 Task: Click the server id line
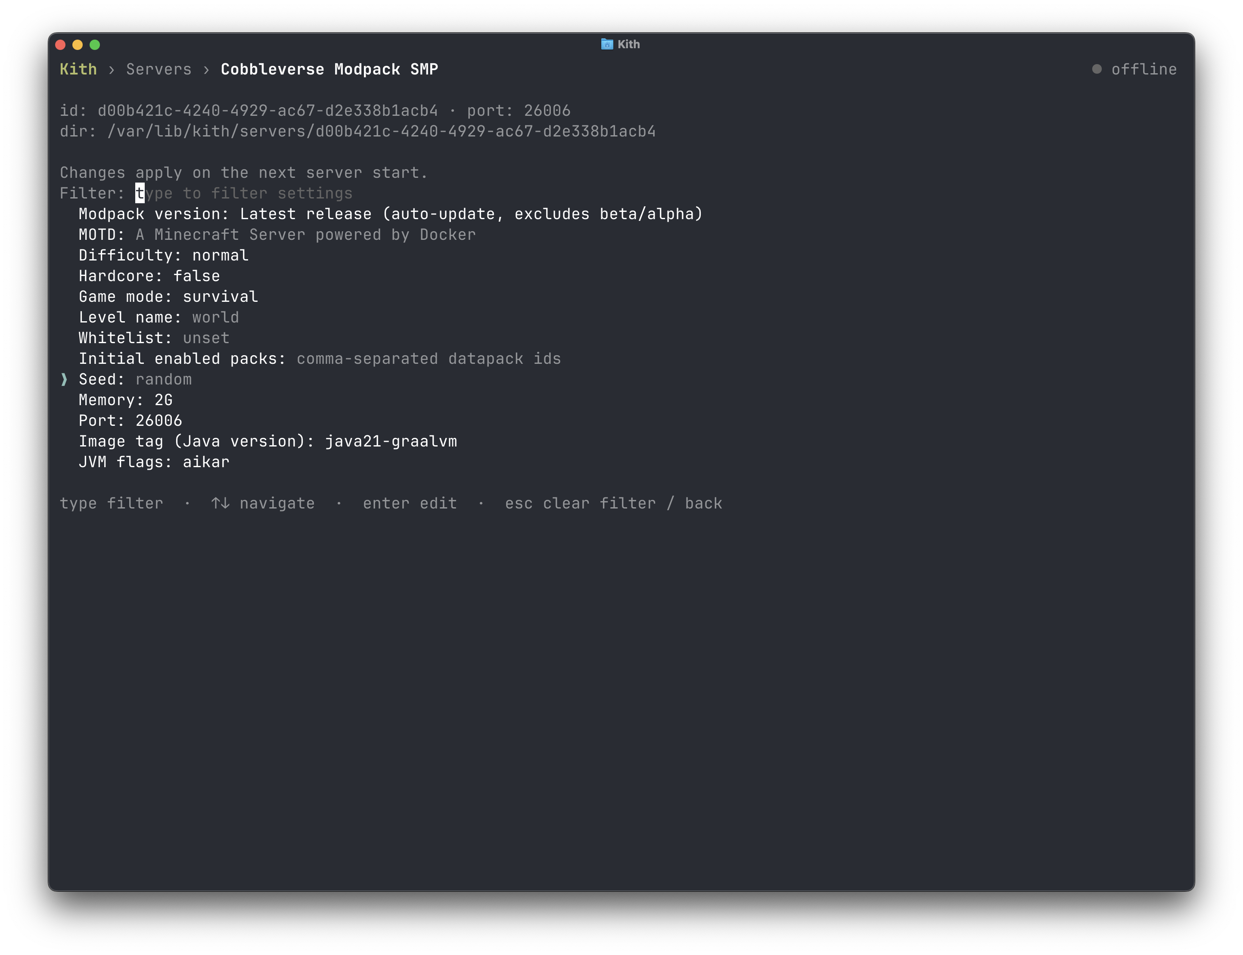pos(315,111)
